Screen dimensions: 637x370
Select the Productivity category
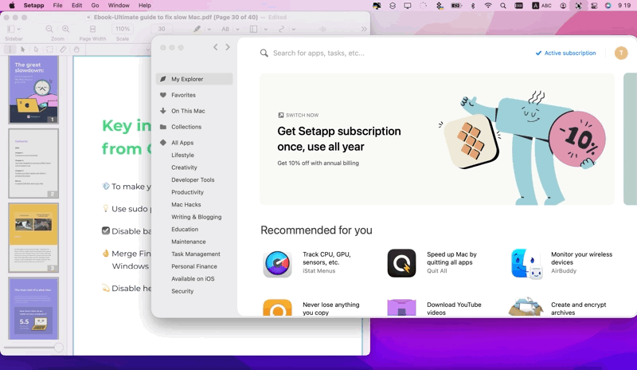click(187, 192)
